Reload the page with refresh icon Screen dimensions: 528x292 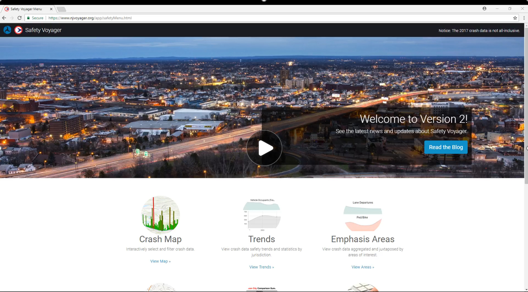pos(19,18)
